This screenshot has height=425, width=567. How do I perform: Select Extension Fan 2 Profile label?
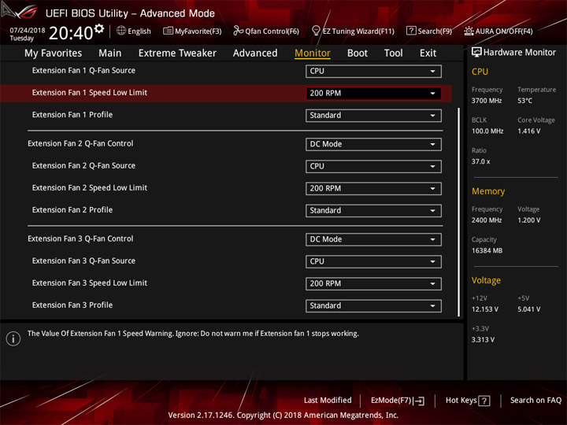[x=72, y=209]
